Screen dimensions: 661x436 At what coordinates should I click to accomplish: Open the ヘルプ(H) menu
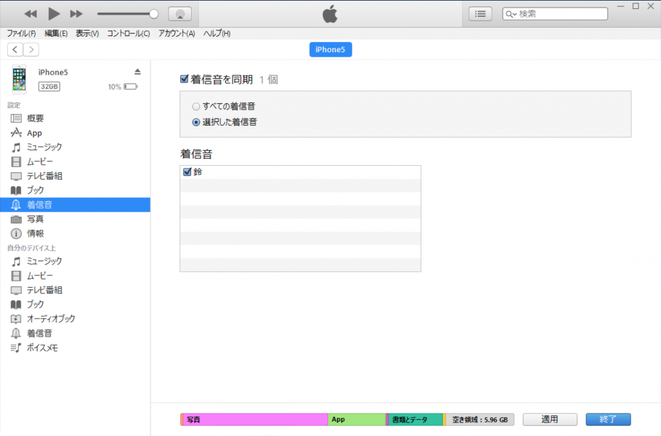(x=217, y=34)
